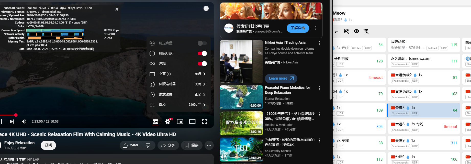Toggle the crossed-wifi icon in Meow

[347, 31]
